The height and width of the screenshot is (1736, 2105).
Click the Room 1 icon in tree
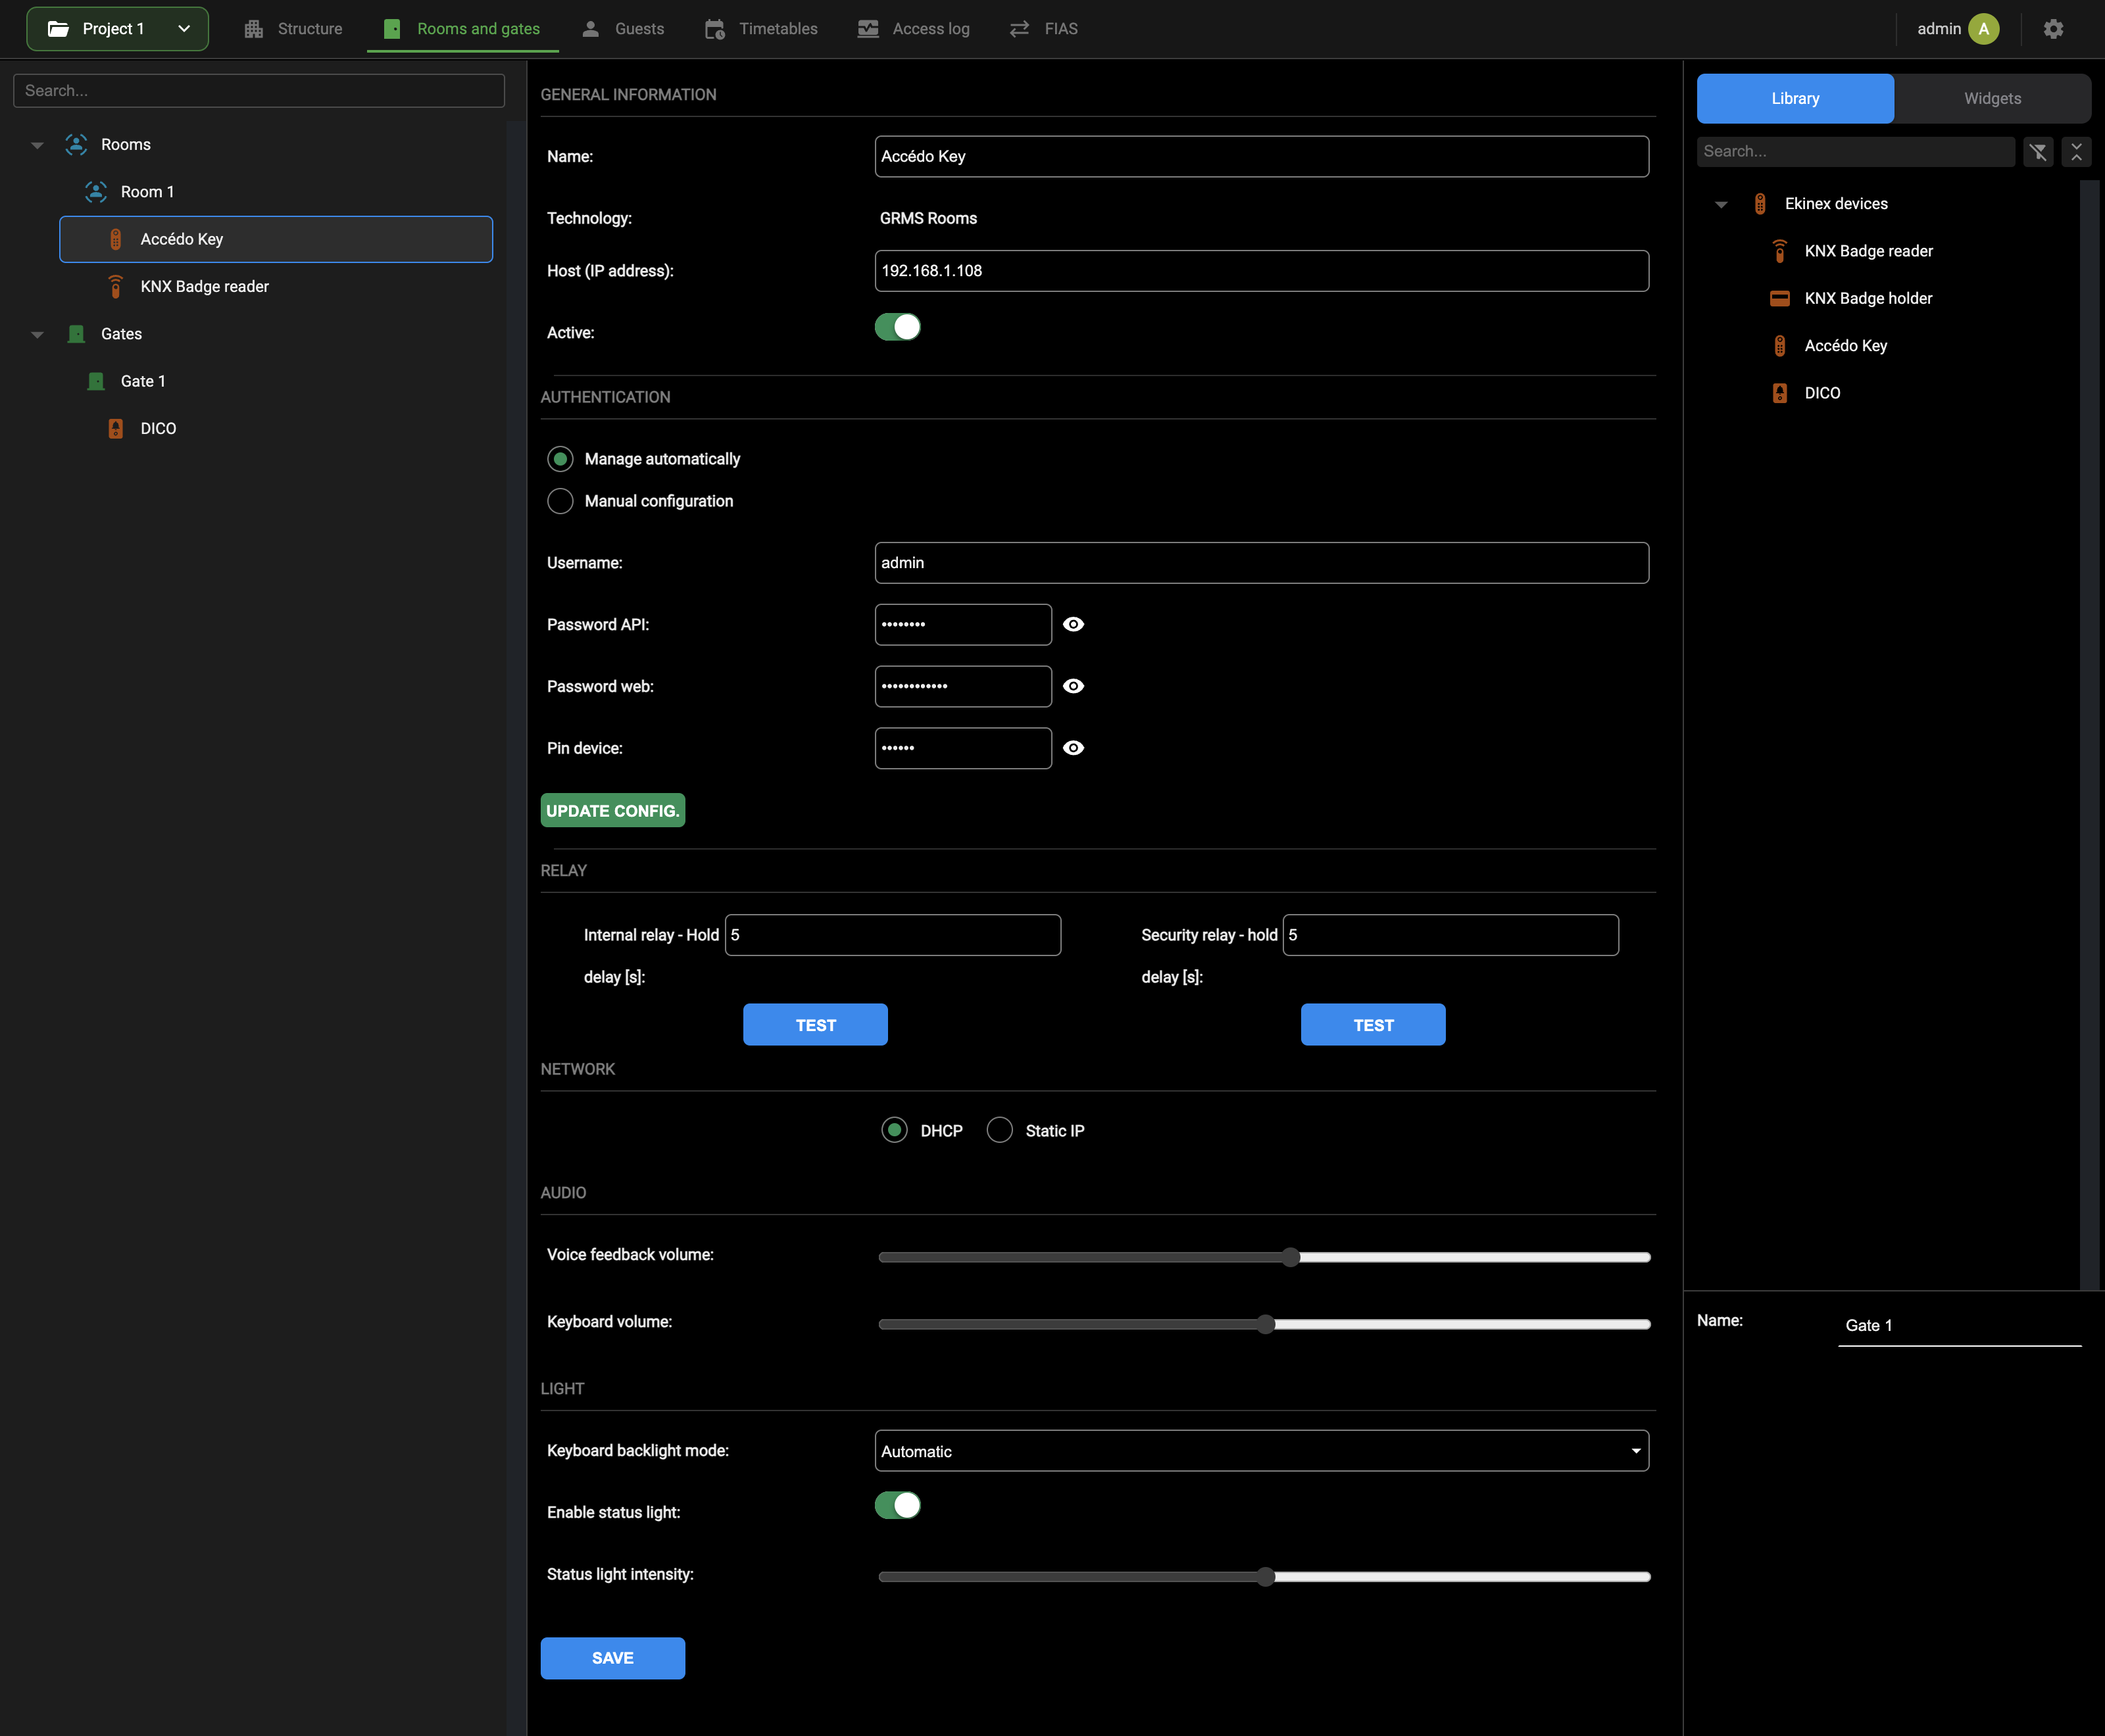click(96, 191)
